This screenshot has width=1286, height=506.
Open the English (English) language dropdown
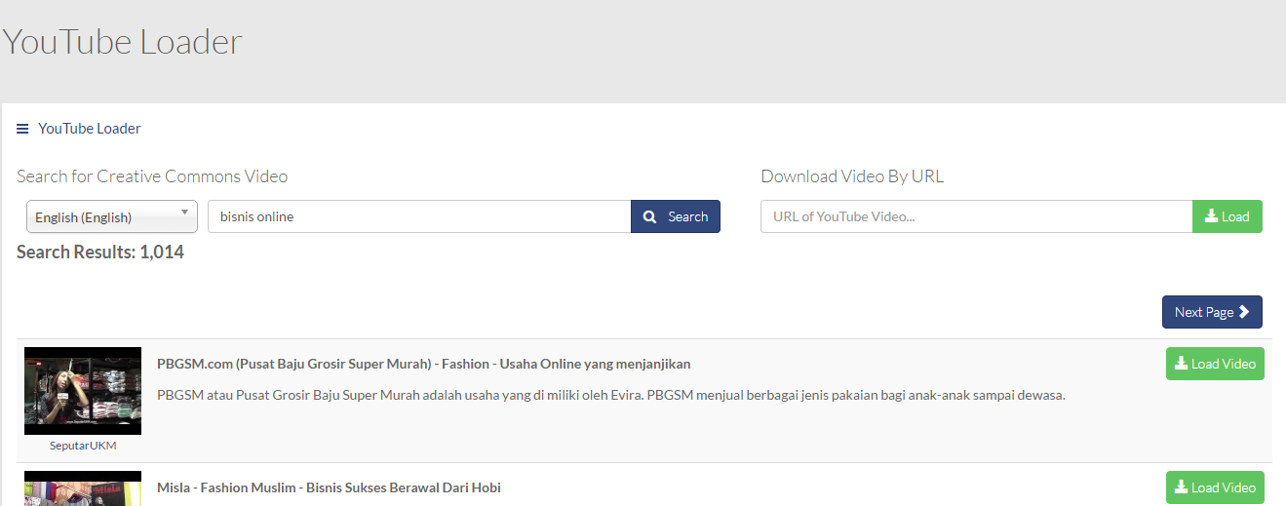(112, 216)
